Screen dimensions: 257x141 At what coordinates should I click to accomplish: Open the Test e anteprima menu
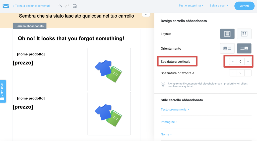(x=191, y=6)
